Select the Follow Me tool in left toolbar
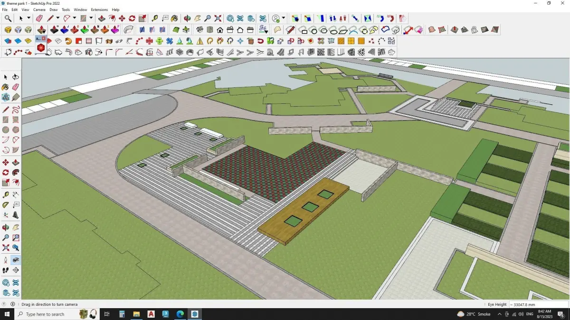 click(16, 173)
